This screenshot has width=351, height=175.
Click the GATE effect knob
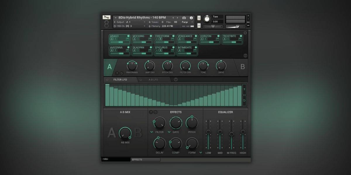pos(176,123)
